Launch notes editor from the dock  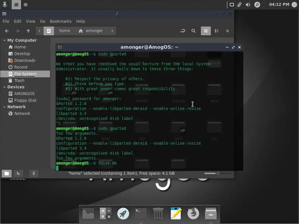[176, 213]
